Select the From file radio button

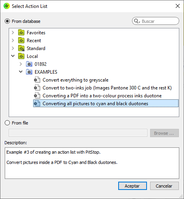[7, 123]
